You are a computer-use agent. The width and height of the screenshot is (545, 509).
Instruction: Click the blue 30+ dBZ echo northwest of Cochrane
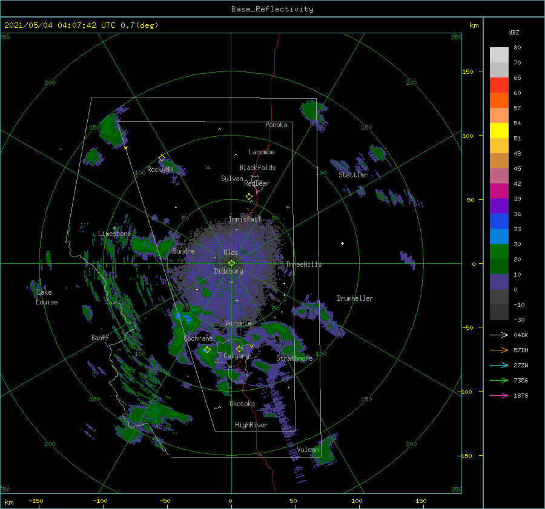click(183, 318)
